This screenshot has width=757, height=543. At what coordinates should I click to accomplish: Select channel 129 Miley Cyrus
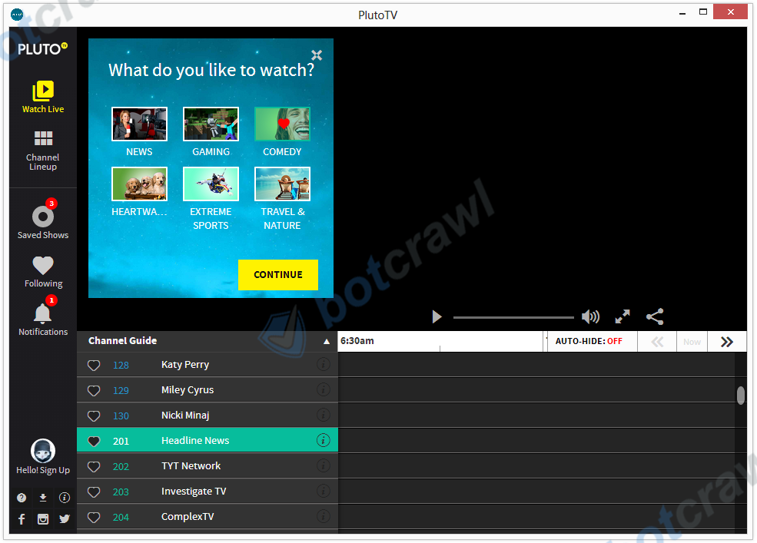point(208,390)
